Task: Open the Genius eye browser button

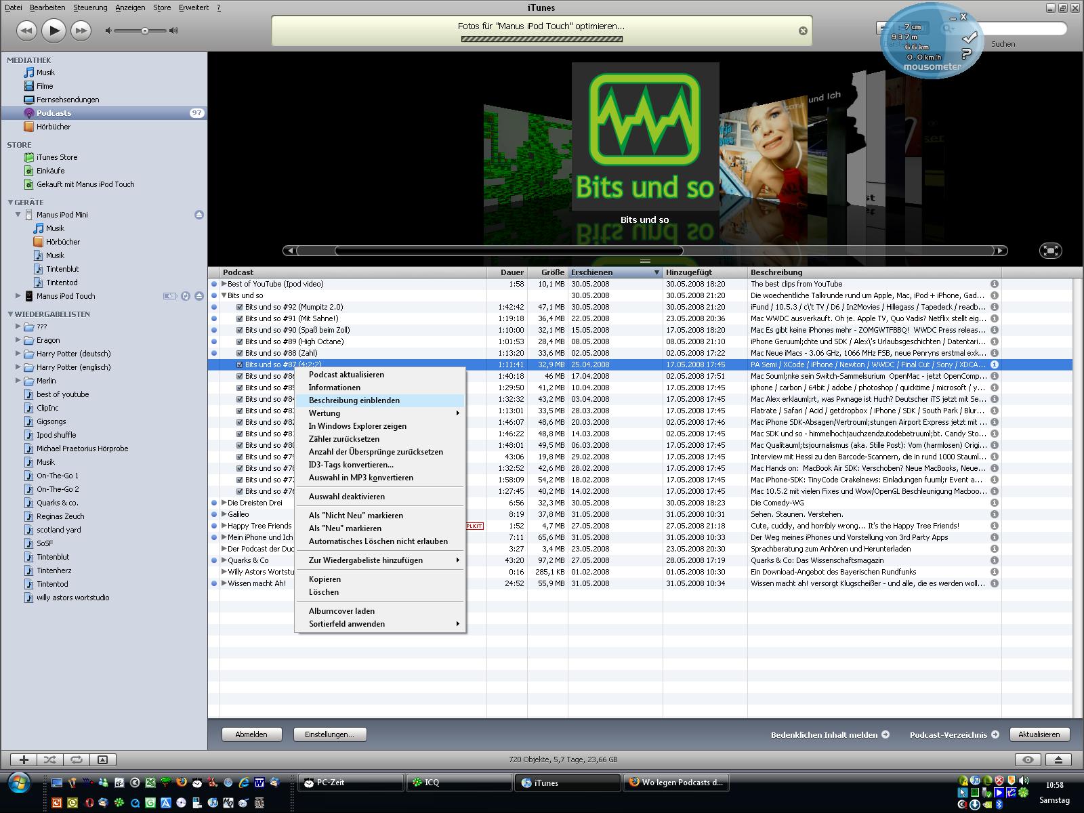Action: [1028, 759]
